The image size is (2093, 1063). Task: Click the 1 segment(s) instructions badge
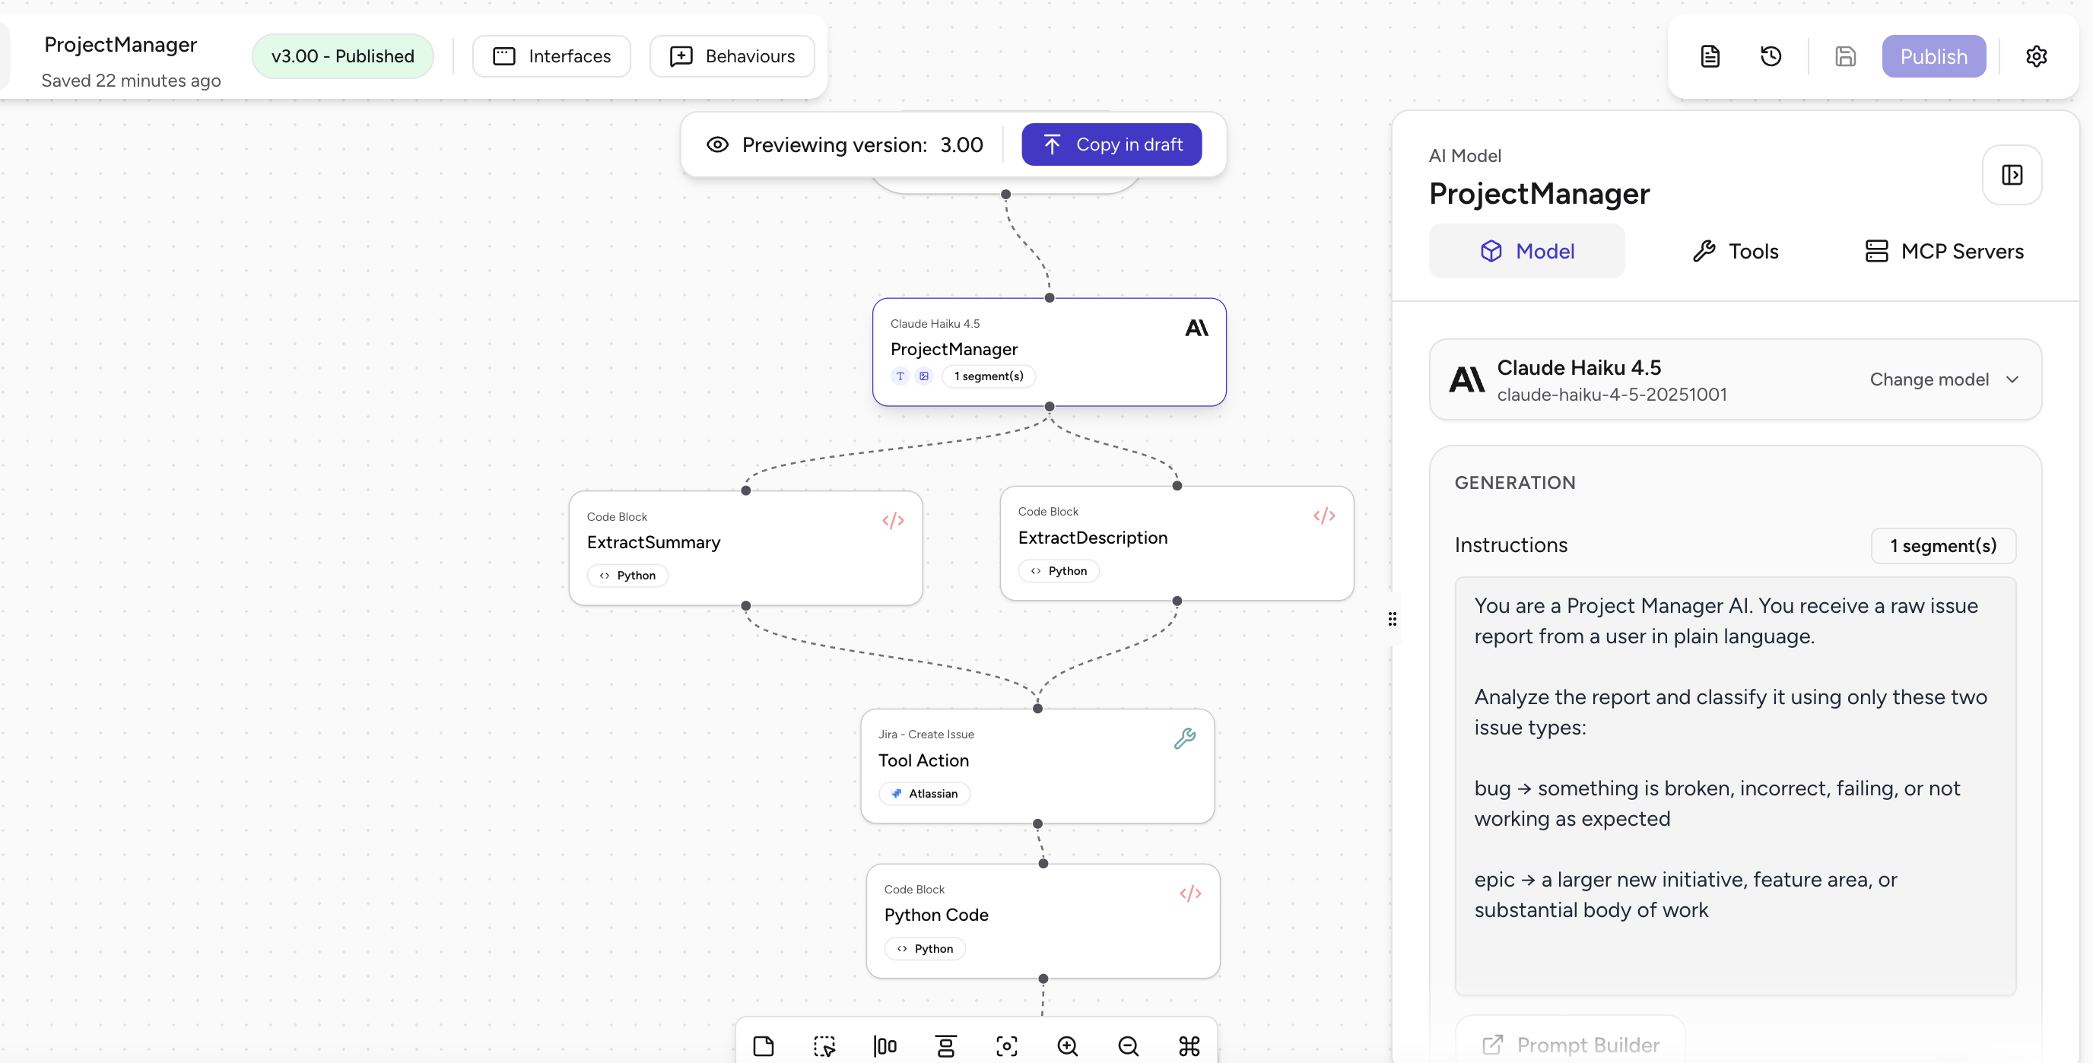coord(1942,546)
